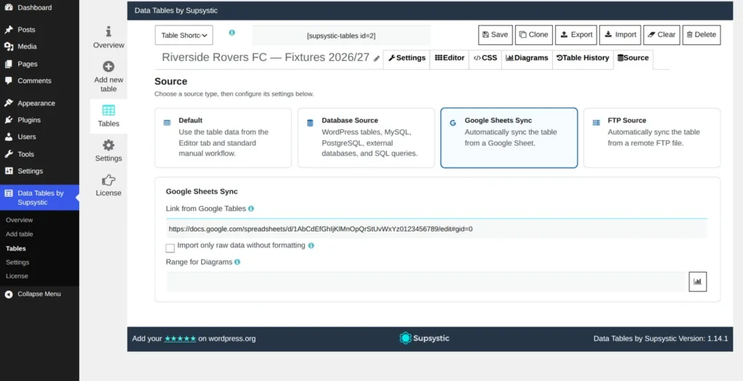This screenshot has width=743, height=381.
Task: Enable Import only raw data without formatting
Action: coord(170,248)
